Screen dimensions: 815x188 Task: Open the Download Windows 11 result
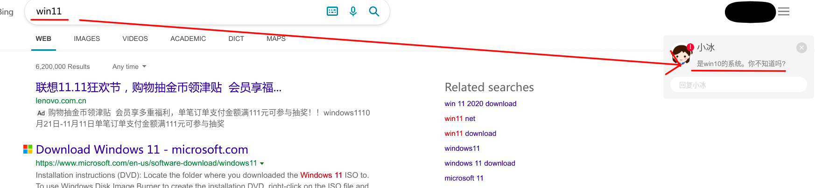click(142, 149)
